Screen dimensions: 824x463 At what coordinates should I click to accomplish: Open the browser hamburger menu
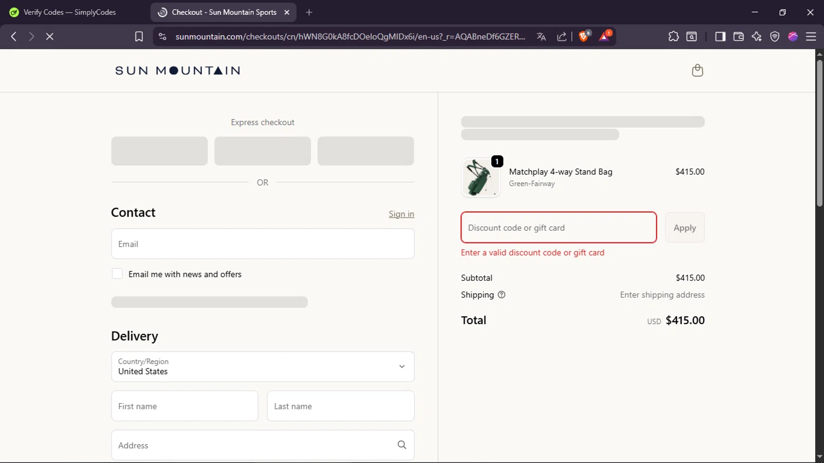point(811,36)
